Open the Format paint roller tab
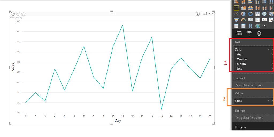Viewport: 274px width, 137px height. pyautogui.click(x=249, y=34)
